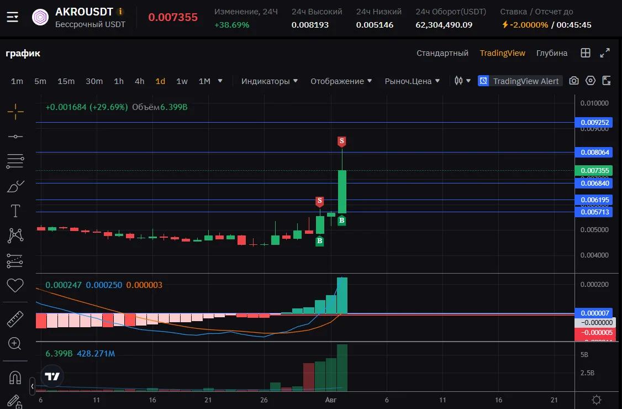Toggle the magnet snap mode

pyautogui.click(x=15, y=377)
